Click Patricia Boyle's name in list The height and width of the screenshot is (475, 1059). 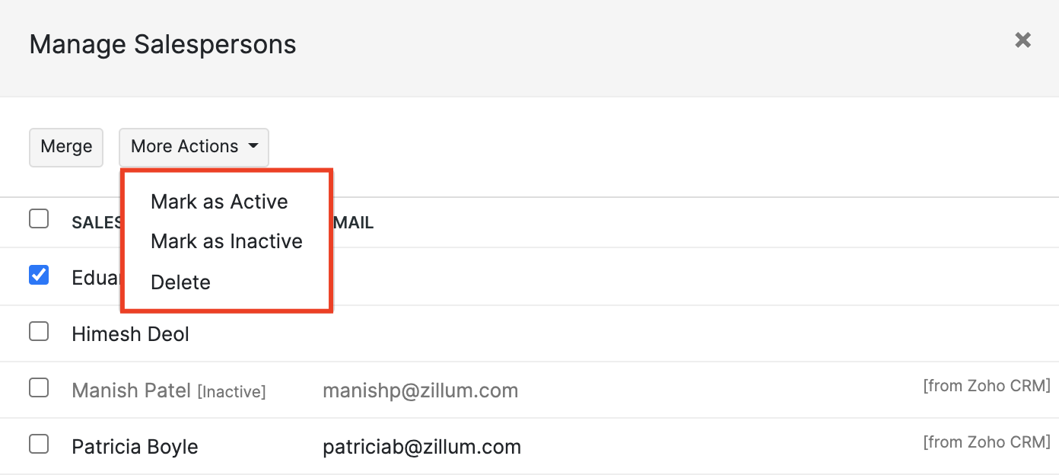[x=135, y=447]
